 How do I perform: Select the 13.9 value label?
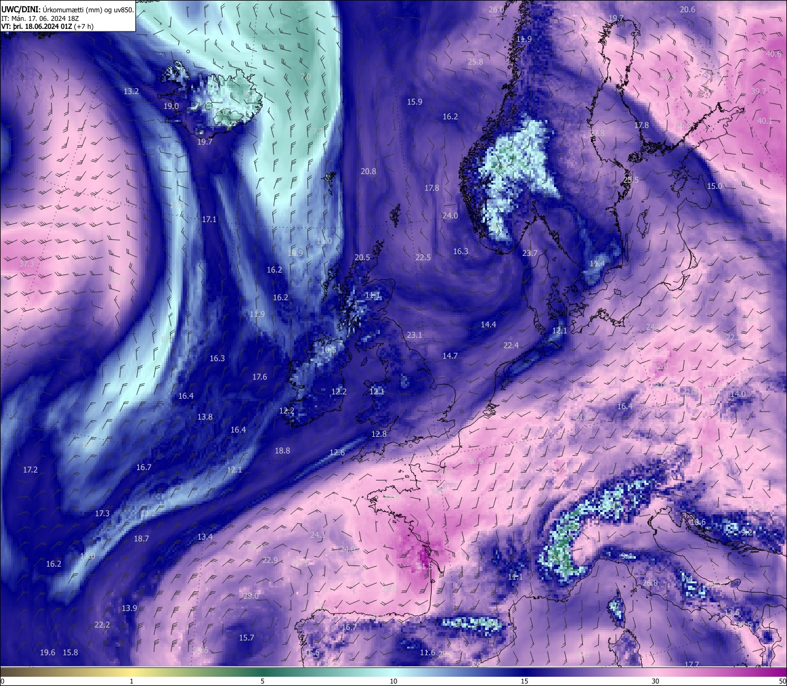(129, 608)
